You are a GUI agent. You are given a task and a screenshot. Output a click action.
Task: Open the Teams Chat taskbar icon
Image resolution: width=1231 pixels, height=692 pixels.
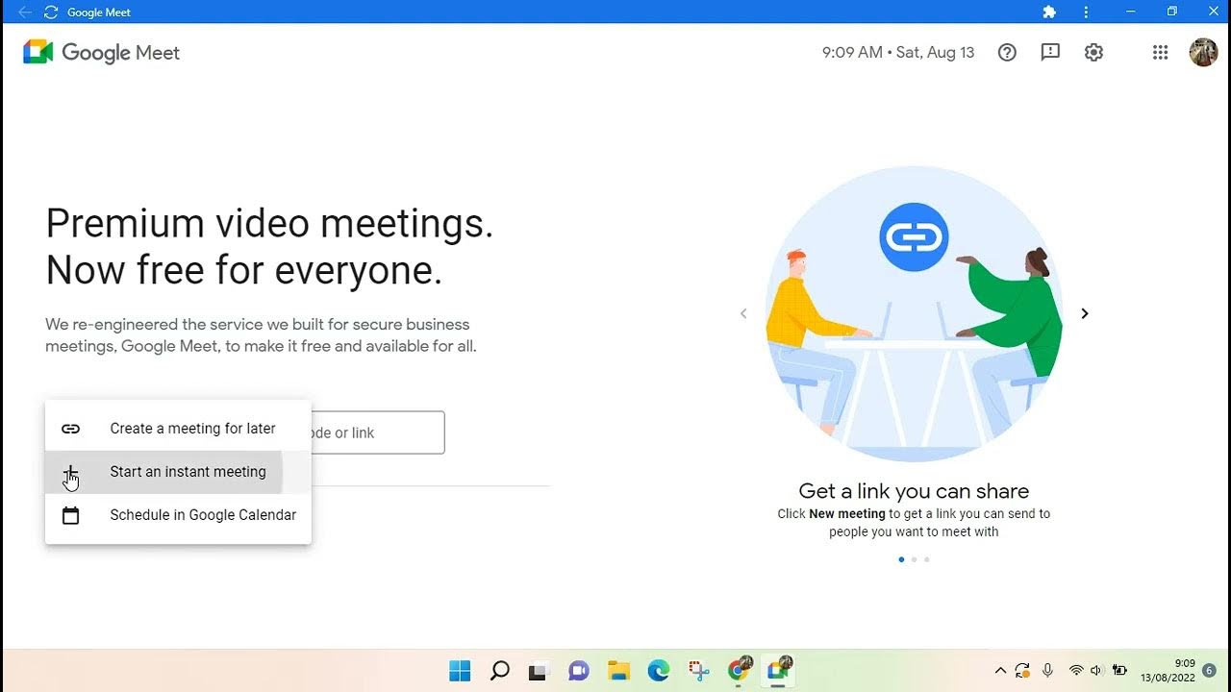tap(578, 671)
